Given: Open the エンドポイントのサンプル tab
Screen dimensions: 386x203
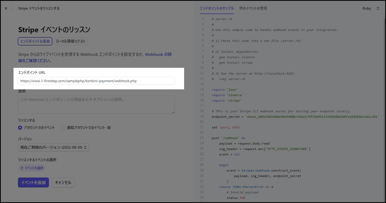Looking at the screenshot, I should tap(217, 8).
